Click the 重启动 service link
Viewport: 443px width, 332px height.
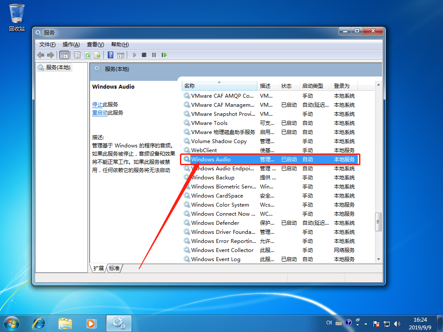100,113
